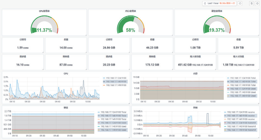Click the clock icon in time range picker
The height and width of the screenshot is (140, 261).
205,3
